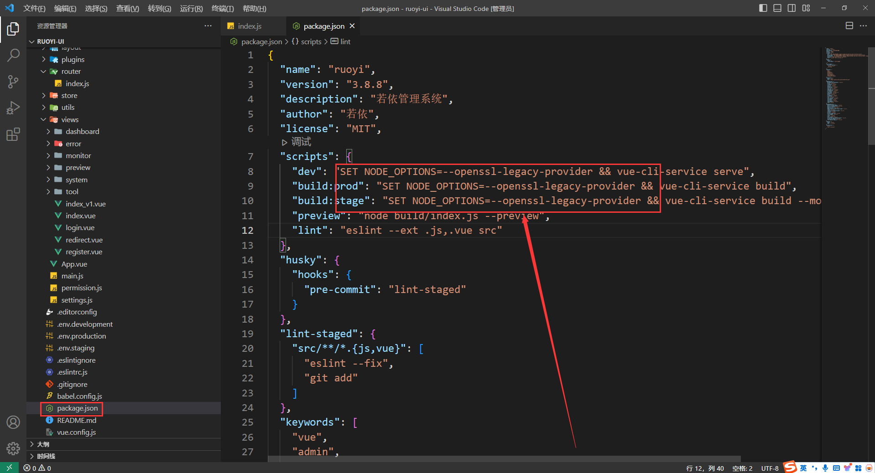Screen dimensions: 875x473
Task: Click the editor horizontal scrollbar
Action: tap(504, 459)
